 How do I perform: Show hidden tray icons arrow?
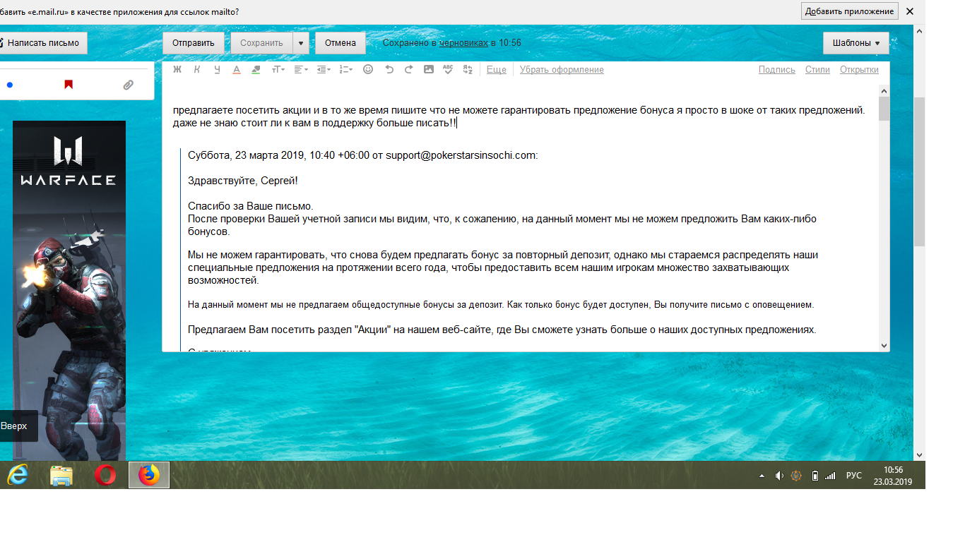click(762, 476)
